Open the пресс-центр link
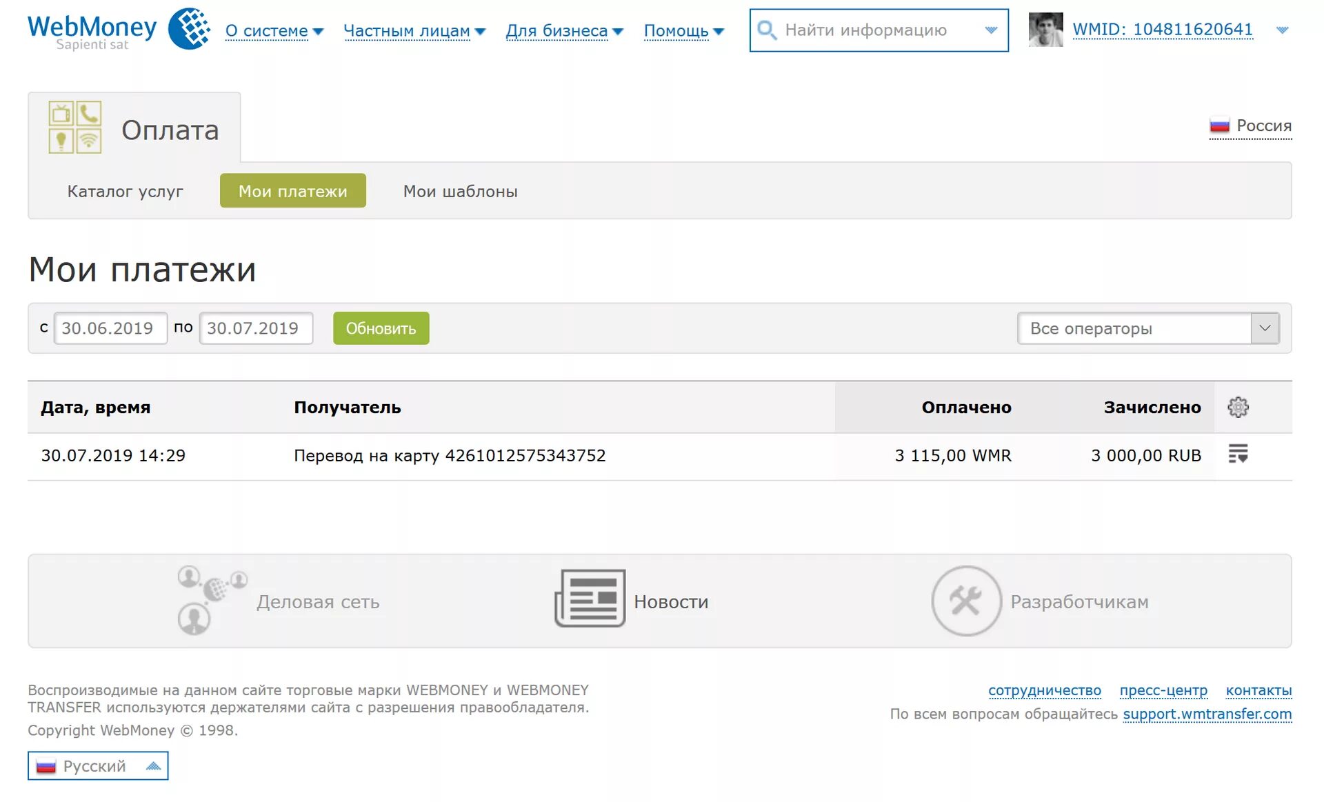 click(1163, 690)
